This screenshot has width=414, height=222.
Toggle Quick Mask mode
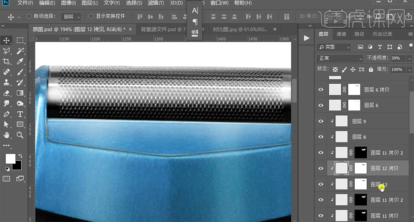6,179
